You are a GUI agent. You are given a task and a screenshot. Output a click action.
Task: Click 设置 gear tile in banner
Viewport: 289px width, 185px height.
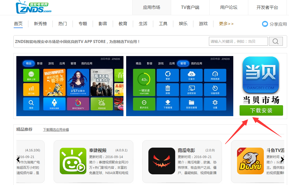(x=215, y=104)
